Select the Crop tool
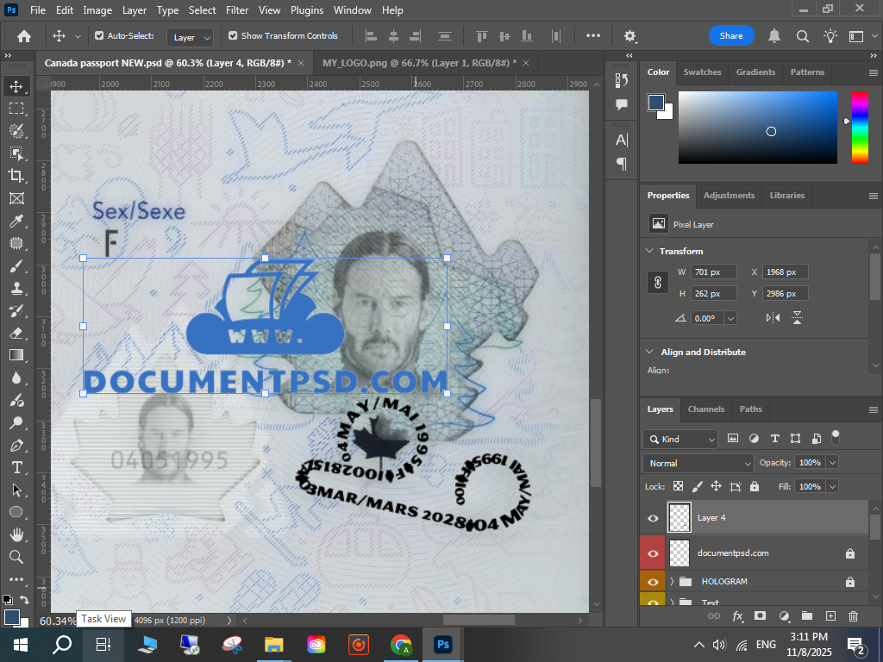 16,176
